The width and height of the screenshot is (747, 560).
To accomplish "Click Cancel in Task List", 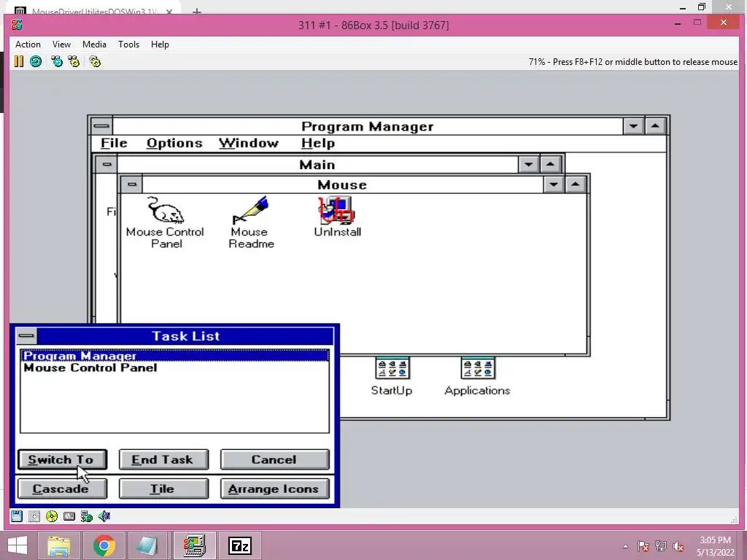I will [274, 459].
